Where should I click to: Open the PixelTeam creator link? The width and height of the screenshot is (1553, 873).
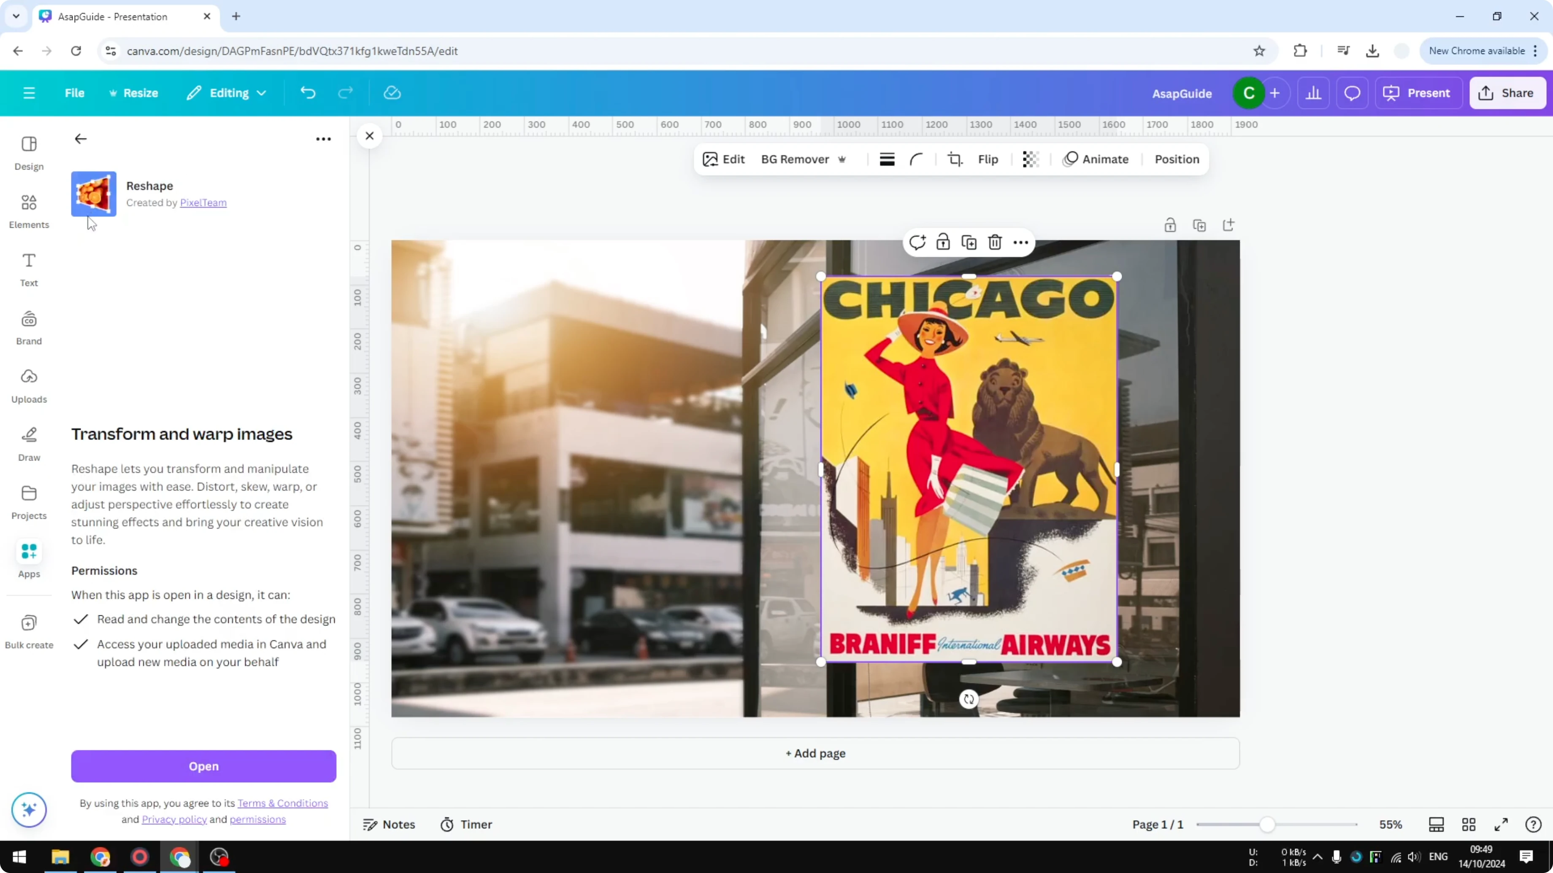[203, 203]
